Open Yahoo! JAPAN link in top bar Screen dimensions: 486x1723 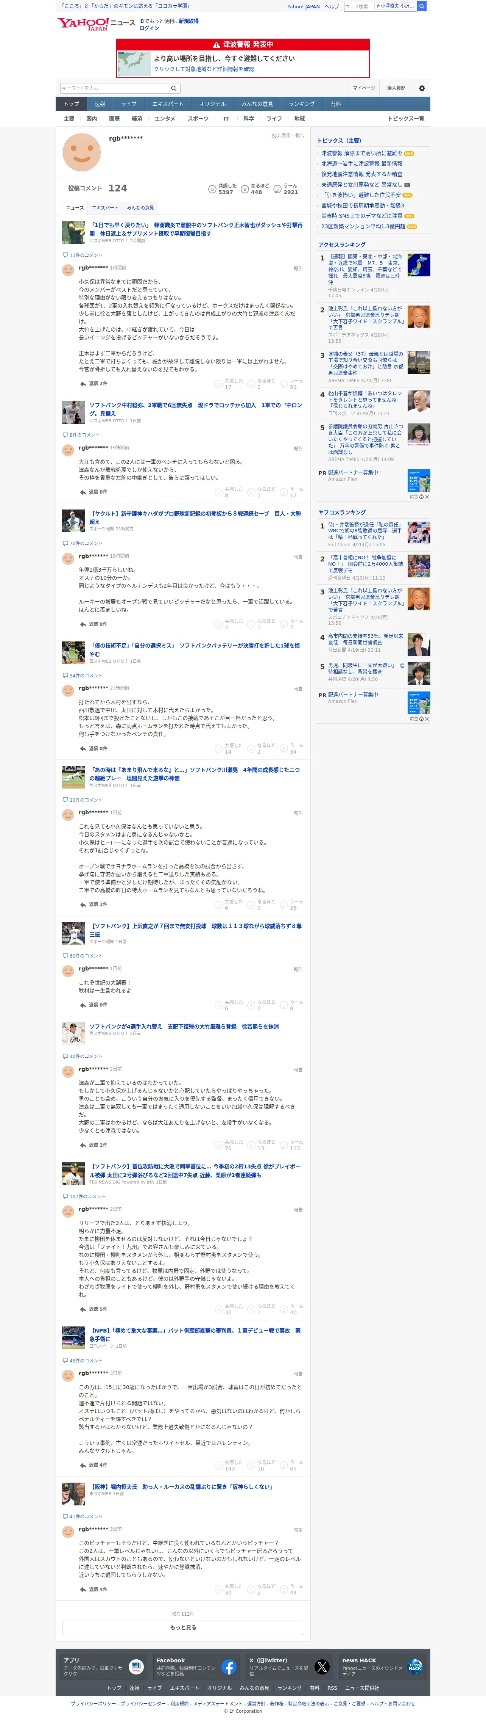[304, 7]
